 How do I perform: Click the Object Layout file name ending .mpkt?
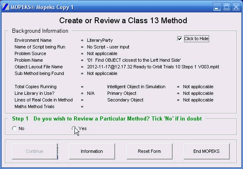tap(153, 67)
